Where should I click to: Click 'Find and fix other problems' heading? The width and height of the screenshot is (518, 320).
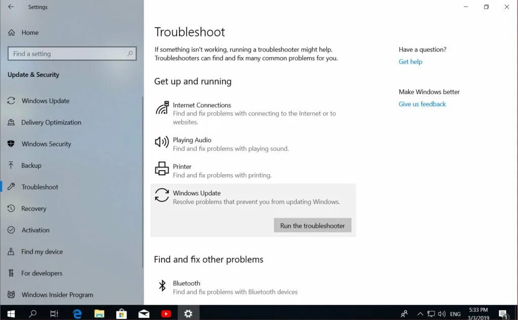click(209, 260)
